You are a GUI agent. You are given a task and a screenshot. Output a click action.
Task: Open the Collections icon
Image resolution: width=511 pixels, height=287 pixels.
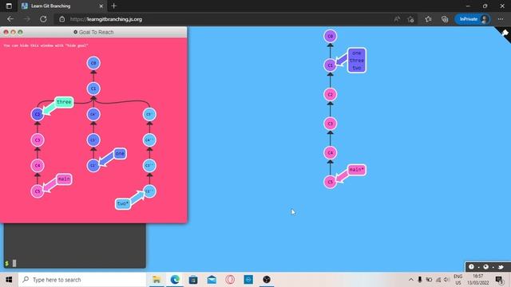(445, 19)
